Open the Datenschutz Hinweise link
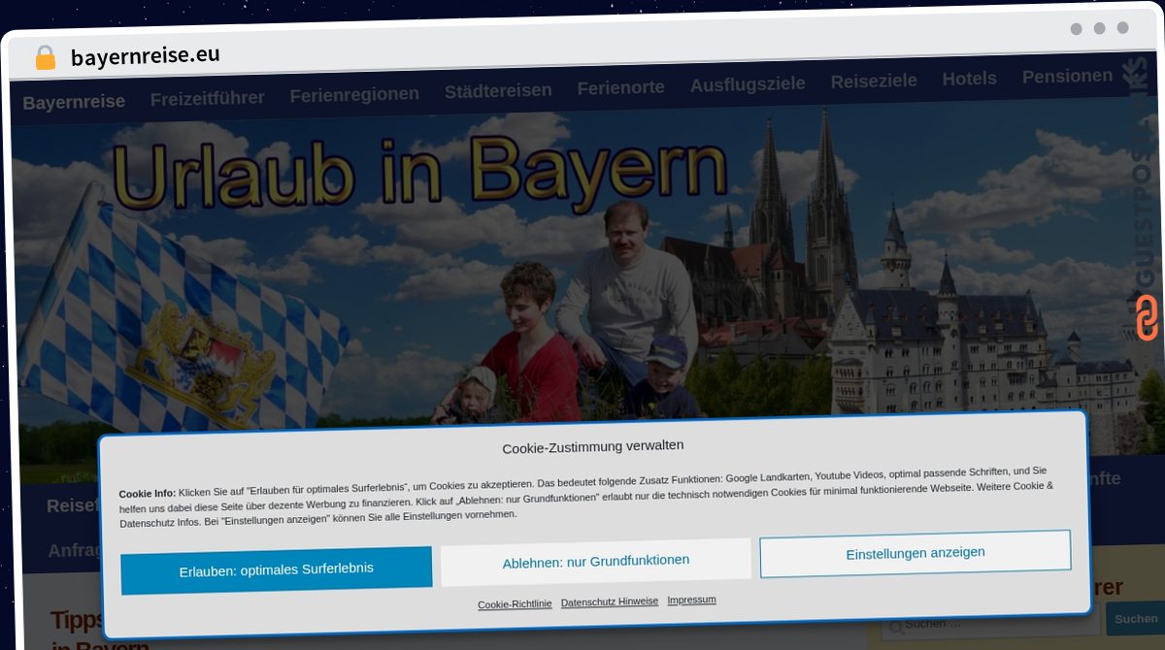This screenshot has width=1165, height=650. pos(610,601)
